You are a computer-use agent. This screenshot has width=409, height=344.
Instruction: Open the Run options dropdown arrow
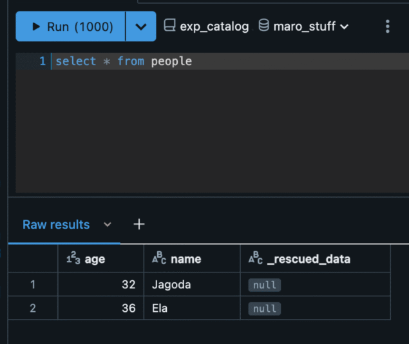140,26
